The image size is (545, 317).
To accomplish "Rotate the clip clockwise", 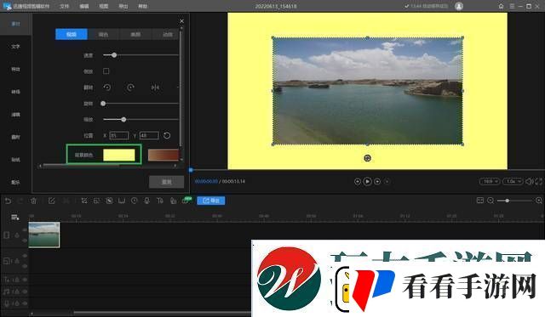I will point(130,88).
